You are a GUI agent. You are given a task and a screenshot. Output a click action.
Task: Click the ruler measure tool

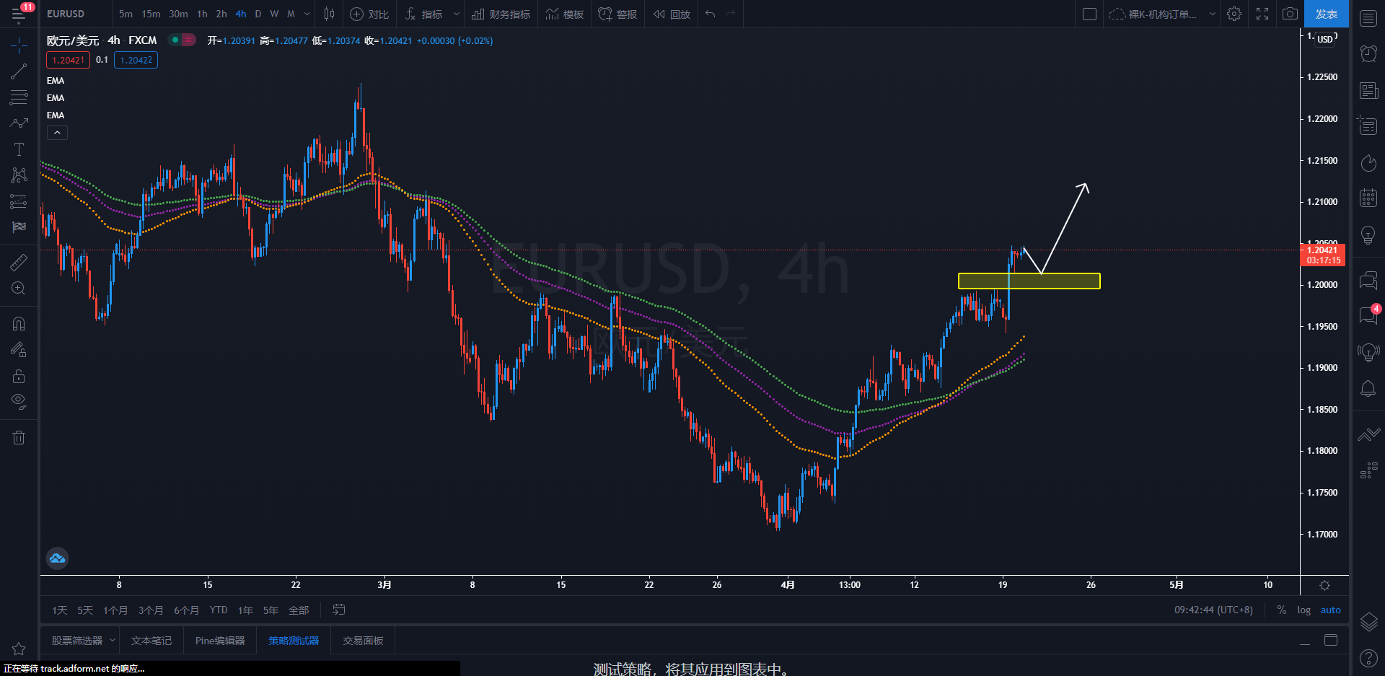19,263
